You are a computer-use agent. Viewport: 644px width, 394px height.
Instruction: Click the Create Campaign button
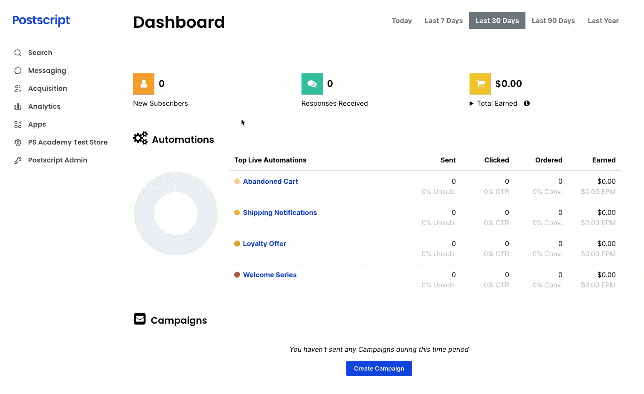pyautogui.click(x=379, y=368)
